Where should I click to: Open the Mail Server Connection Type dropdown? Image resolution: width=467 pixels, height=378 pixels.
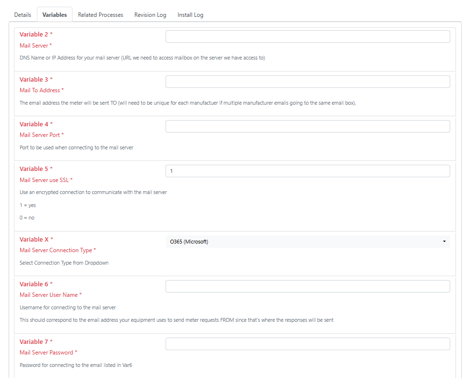308,242
